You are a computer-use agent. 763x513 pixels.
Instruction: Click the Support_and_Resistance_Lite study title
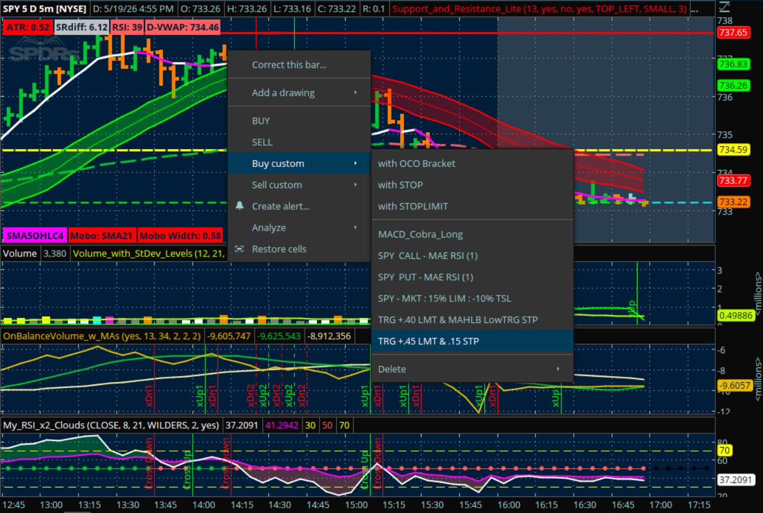point(541,9)
